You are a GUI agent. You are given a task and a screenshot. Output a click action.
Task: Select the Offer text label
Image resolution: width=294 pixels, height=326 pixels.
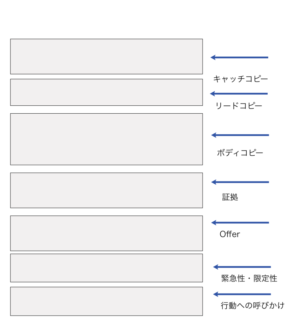(230, 234)
